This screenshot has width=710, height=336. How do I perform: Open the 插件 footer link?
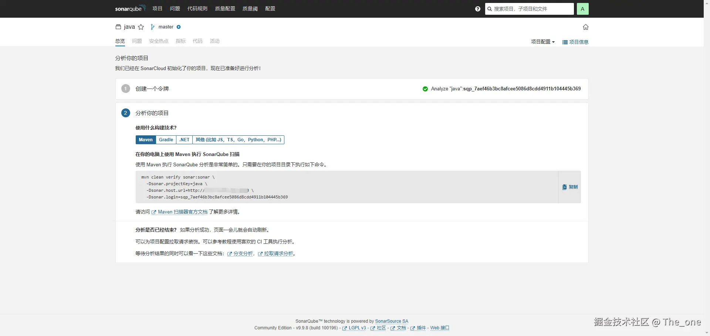(418, 328)
